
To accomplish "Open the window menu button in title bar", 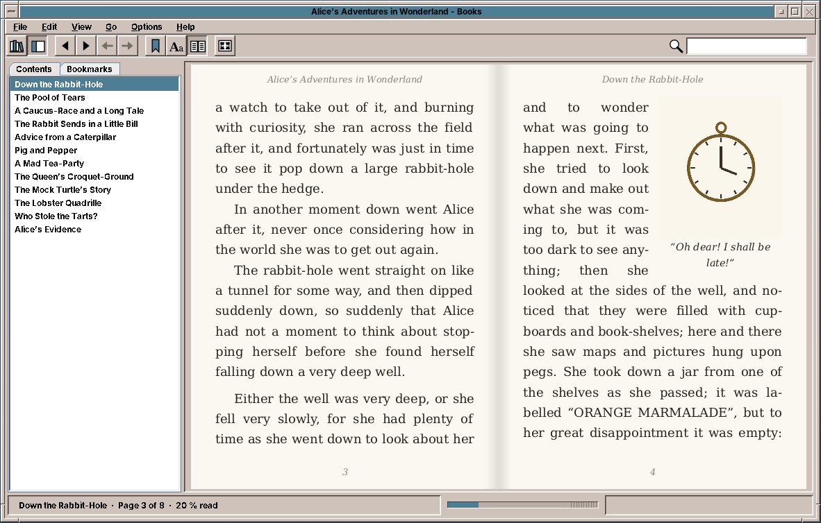I will click(x=11, y=11).
